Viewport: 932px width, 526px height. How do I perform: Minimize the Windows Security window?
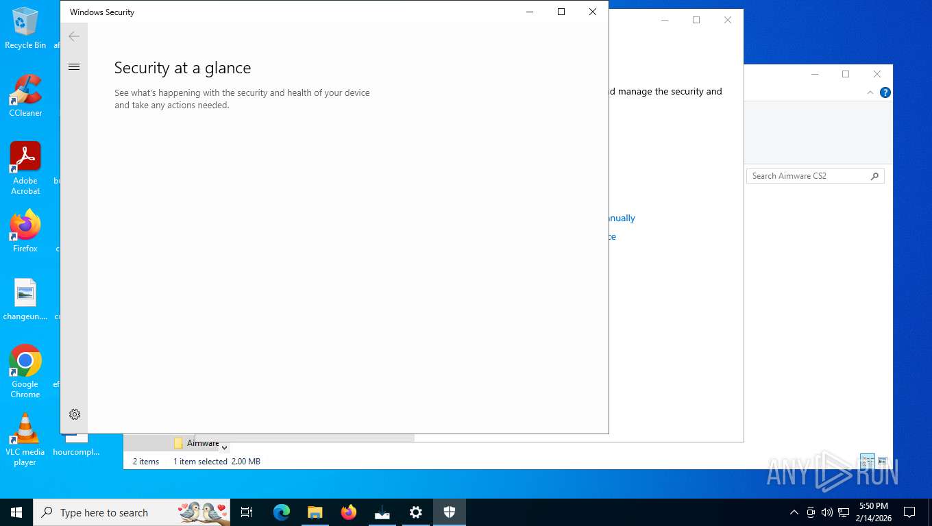pyautogui.click(x=530, y=12)
